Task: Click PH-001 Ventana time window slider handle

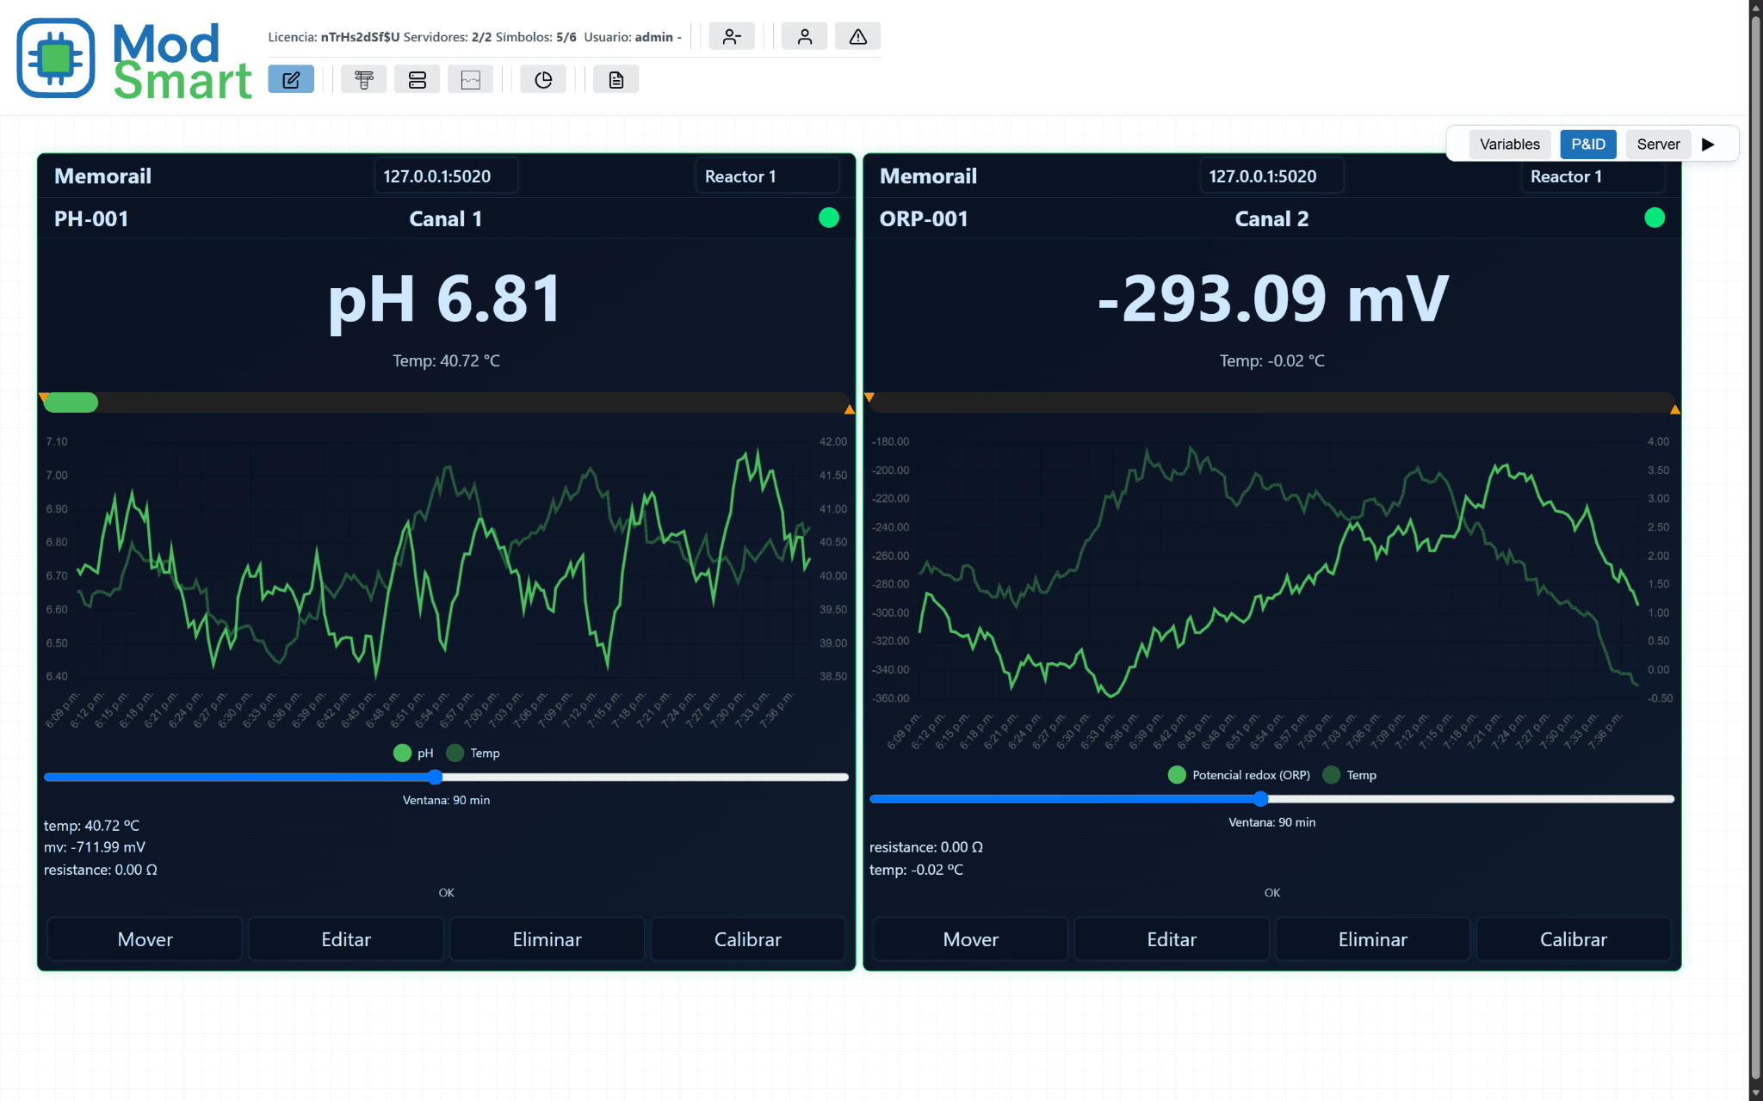Action: (x=436, y=777)
